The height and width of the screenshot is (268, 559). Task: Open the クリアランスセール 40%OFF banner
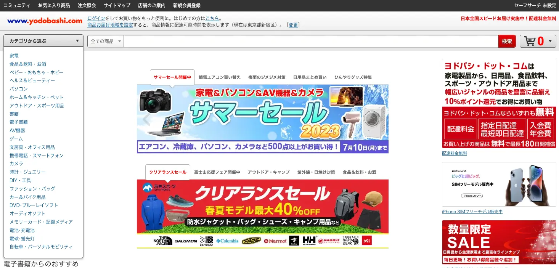pyautogui.click(x=263, y=214)
